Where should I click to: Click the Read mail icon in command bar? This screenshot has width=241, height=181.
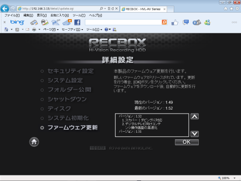click(28, 30)
